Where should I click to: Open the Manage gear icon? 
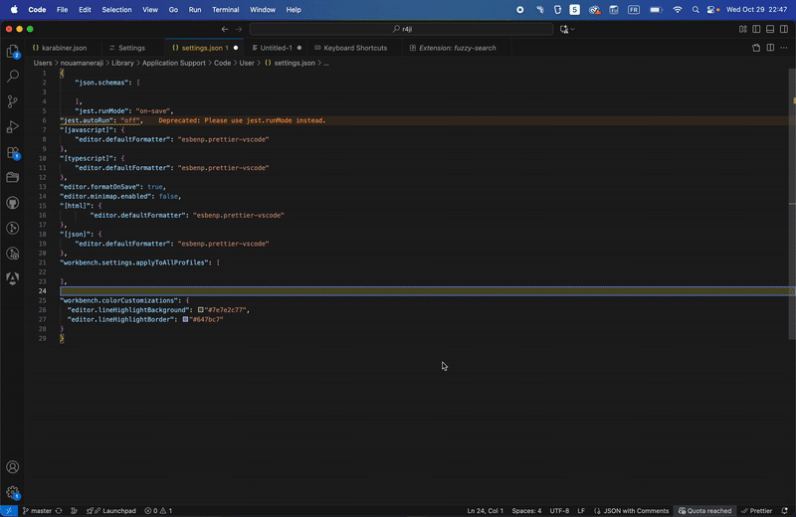click(13, 492)
